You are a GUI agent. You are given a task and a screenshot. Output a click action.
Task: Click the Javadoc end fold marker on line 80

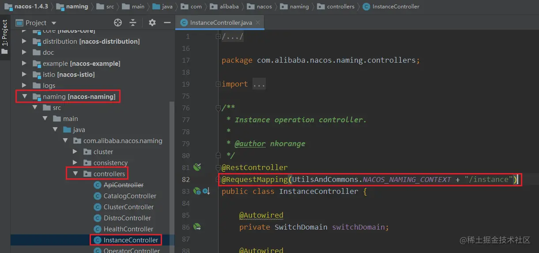218,155
